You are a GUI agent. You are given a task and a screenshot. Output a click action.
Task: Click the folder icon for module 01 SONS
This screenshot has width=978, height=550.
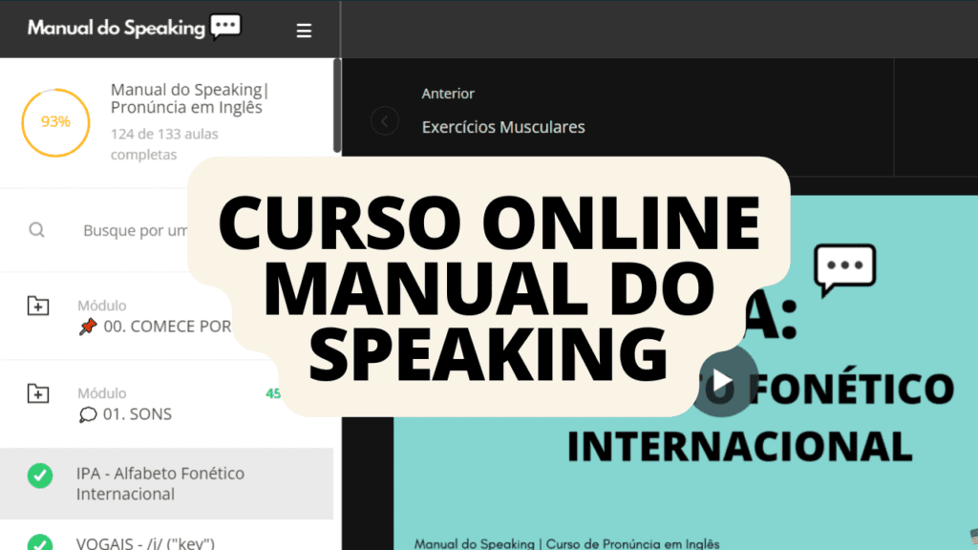37,392
